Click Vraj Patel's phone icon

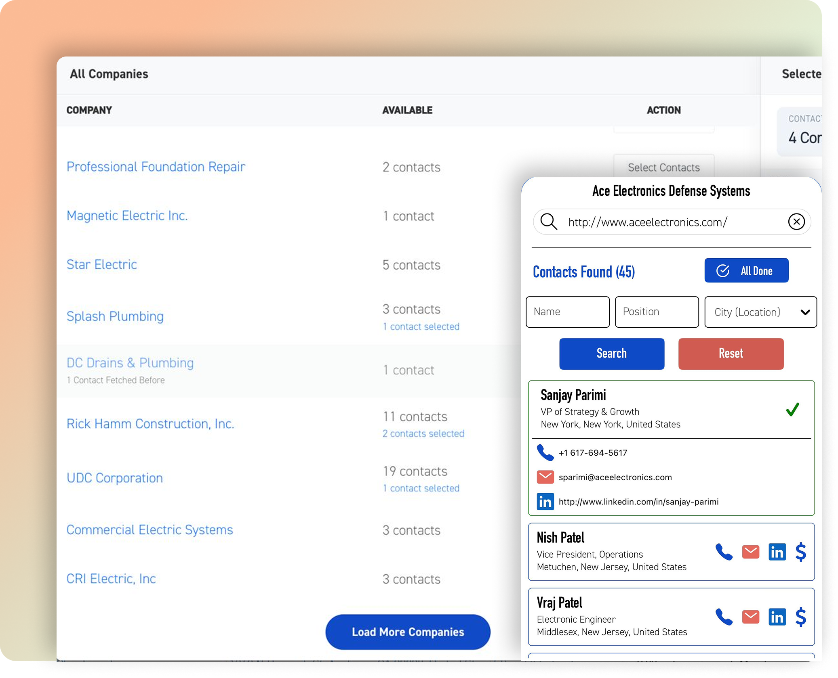pos(724,617)
